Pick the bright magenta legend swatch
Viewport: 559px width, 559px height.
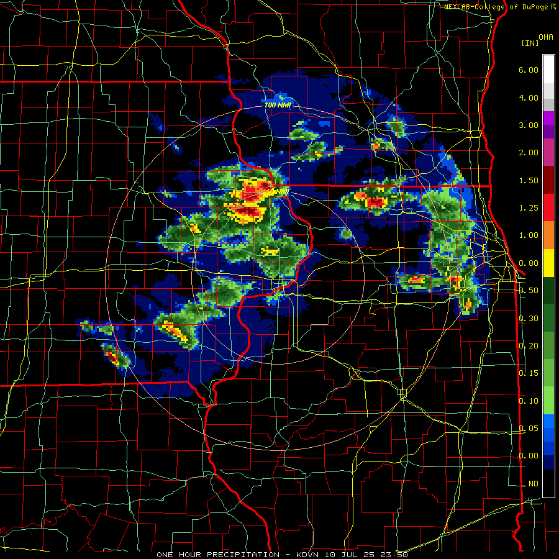[x=548, y=118]
